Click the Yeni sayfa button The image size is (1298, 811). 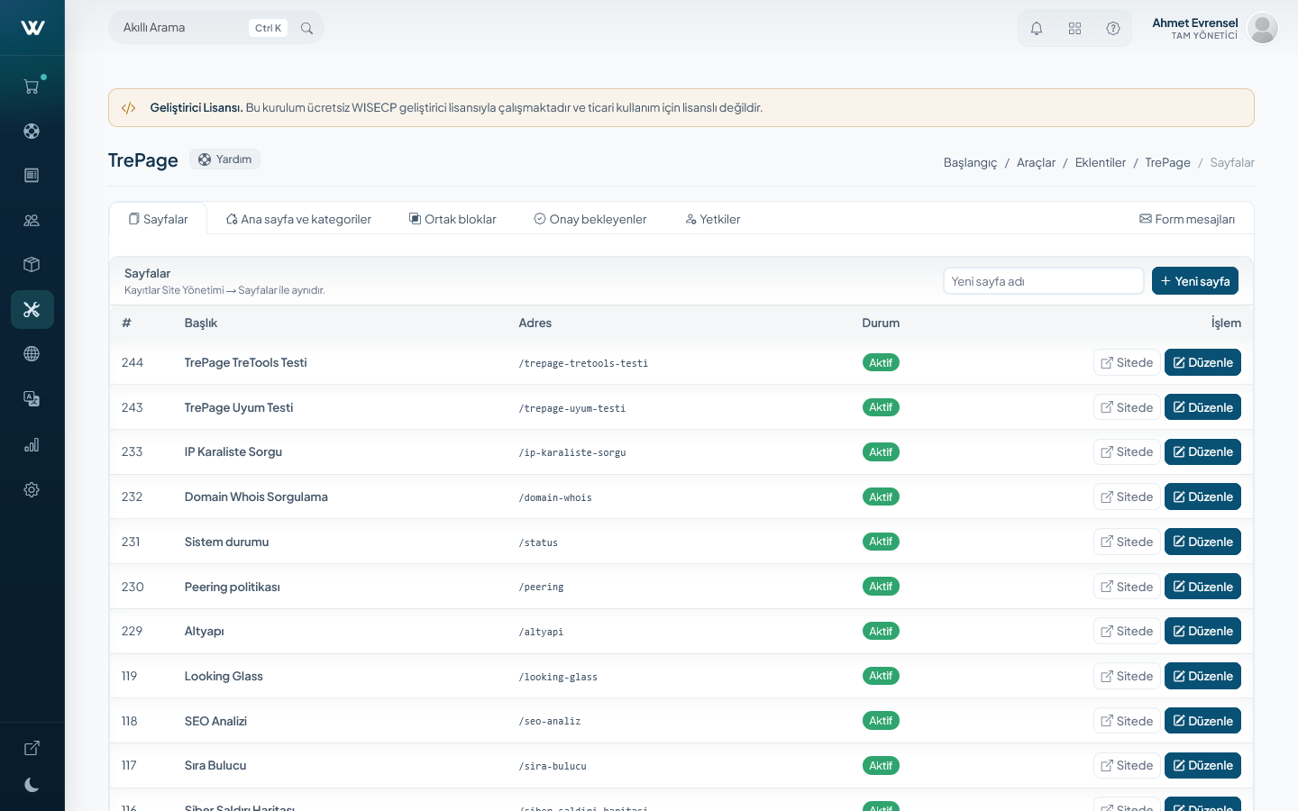click(x=1195, y=281)
